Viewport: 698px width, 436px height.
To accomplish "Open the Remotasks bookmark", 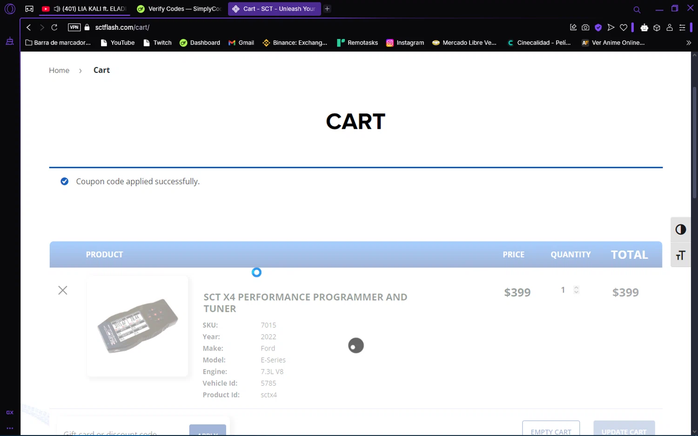I will click(x=357, y=43).
